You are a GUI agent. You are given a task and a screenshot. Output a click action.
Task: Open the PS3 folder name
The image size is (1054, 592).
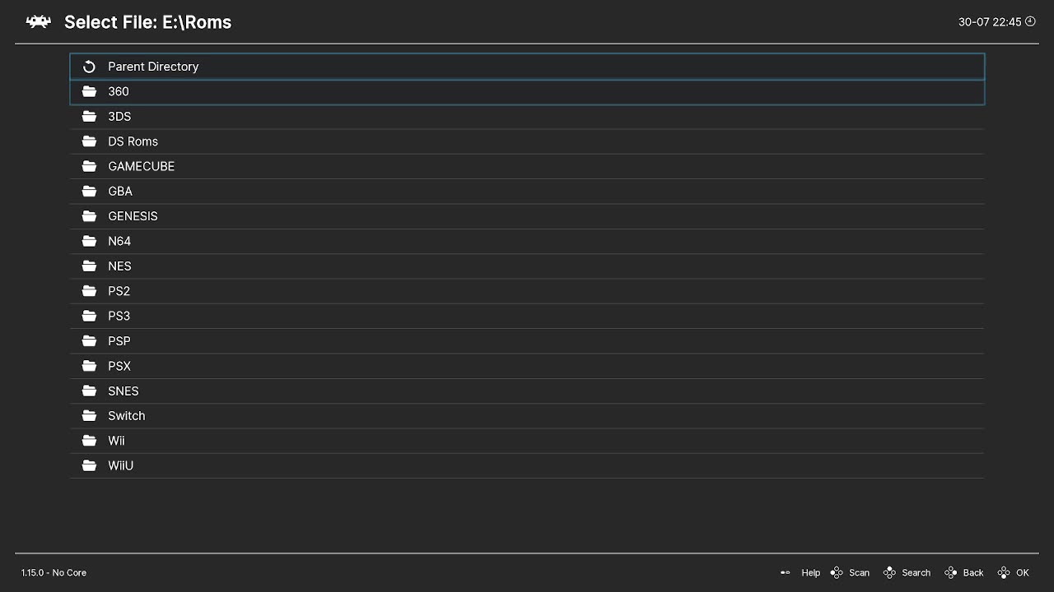119,316
